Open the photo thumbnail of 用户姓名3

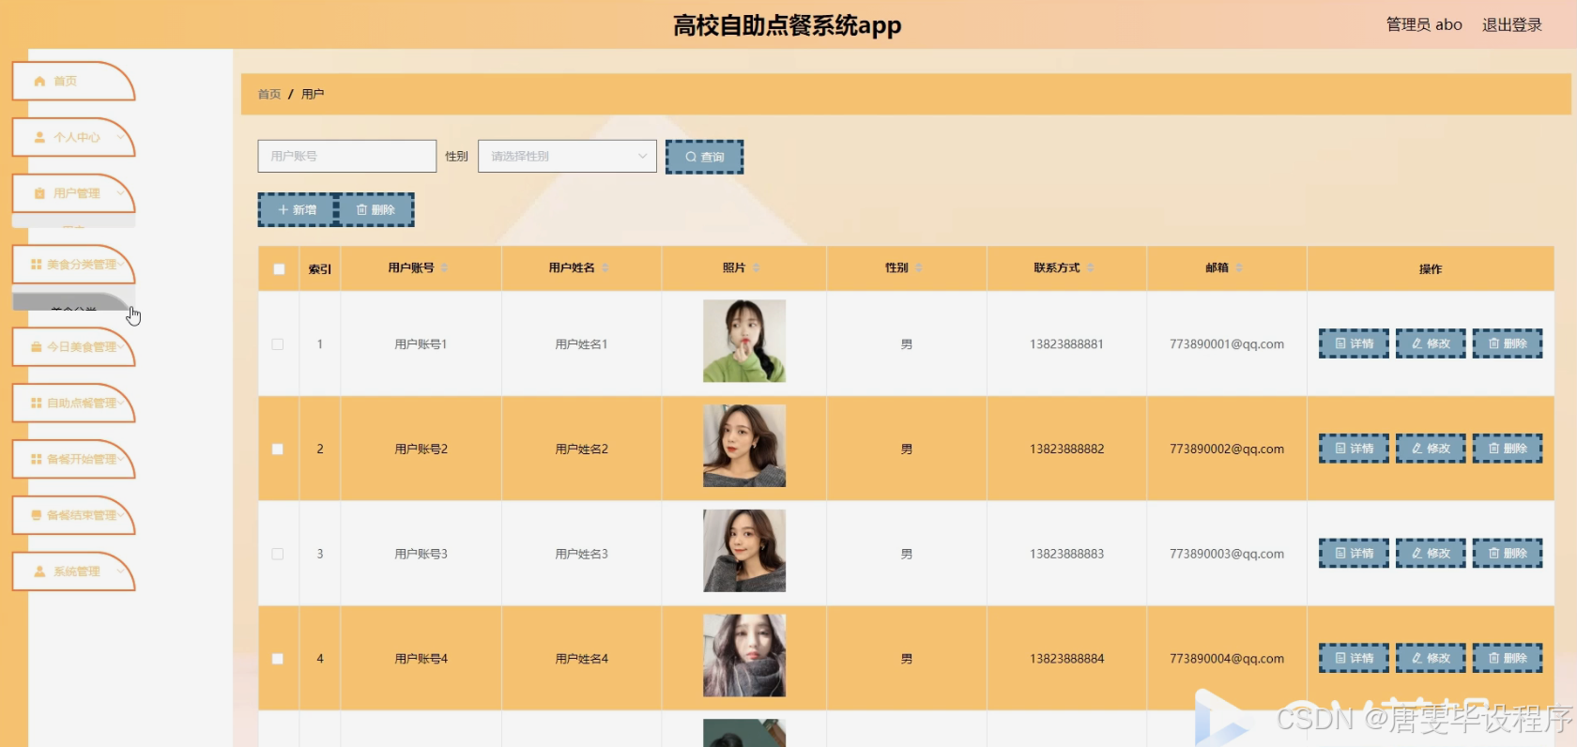click(x=744, y=551)
